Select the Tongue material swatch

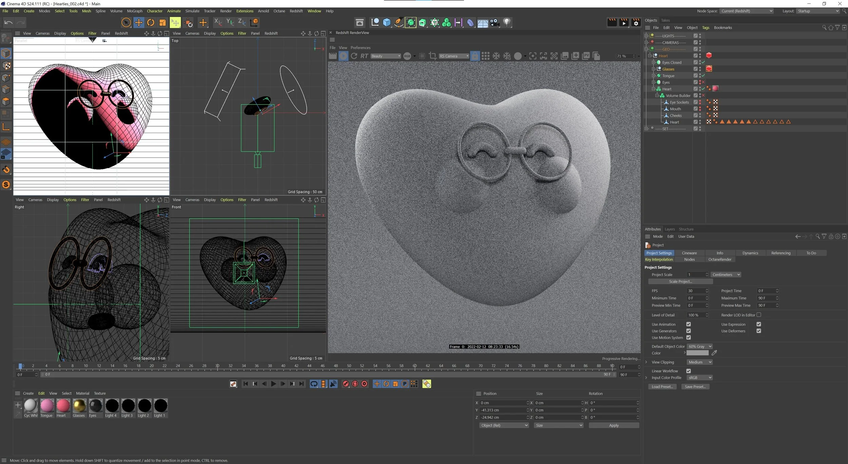pos(46,406)
